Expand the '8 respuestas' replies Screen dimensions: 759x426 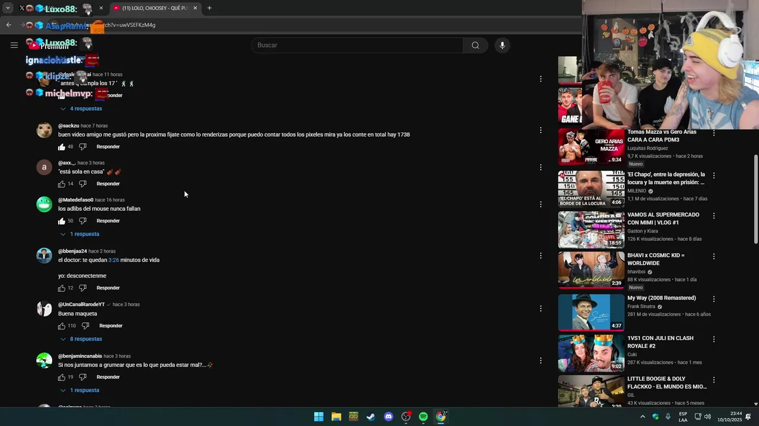tap(81, 339)
